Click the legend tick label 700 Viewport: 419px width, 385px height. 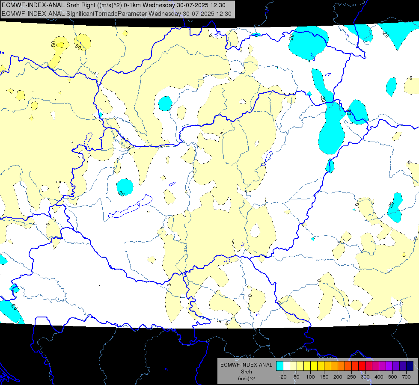click(406, 377)
